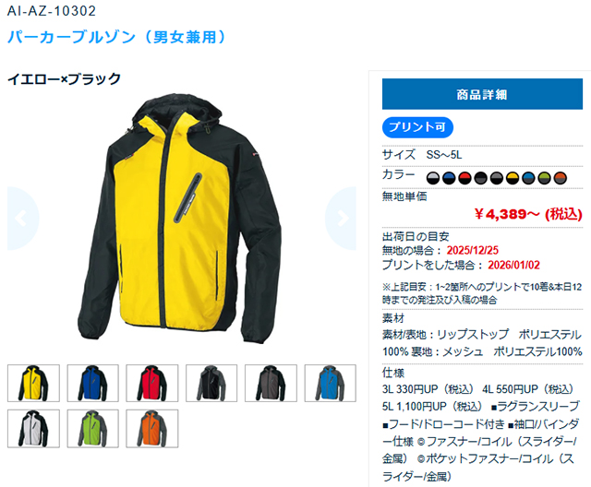Click the プリント可 badge
Image resolution: width=591 pixels, height=487 pixels.
click(417, 127)
